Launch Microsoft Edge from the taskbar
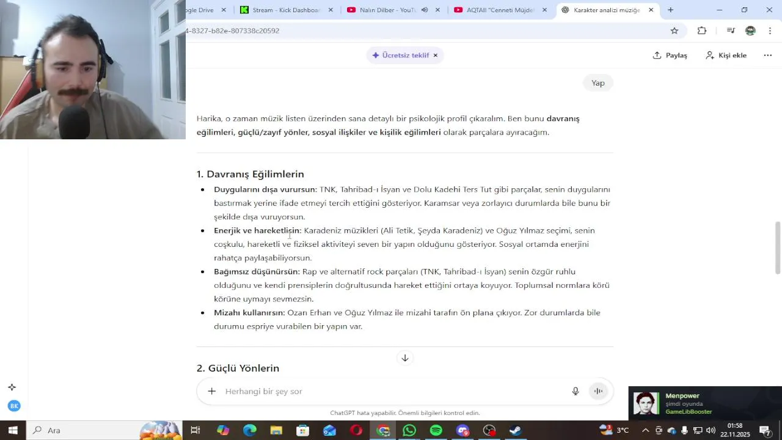782x440 pixels. [x=250, y=430]
